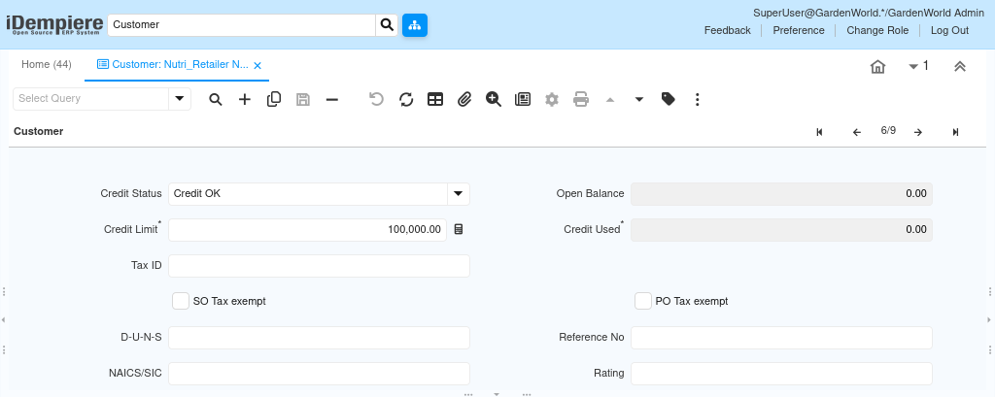The width and height of the screenshot is (995, 397).
Task: Collapse the header with double chevron
Action: 960,66
